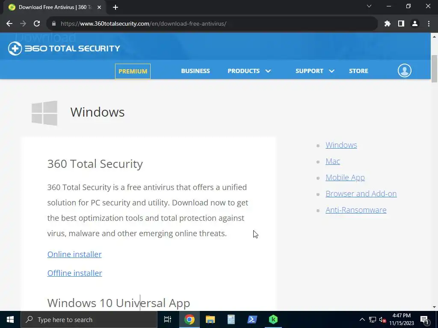Open the BUSINESS menu item
438x328 pixels.
tap(195, 71)
